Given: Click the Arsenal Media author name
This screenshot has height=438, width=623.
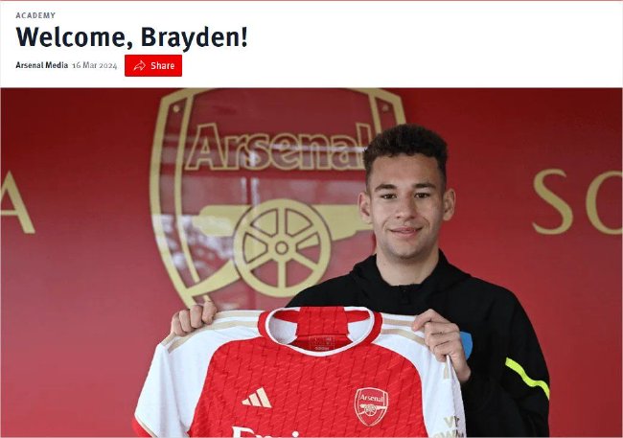Looking at the screenshot, I should click(x=42, y=65).
